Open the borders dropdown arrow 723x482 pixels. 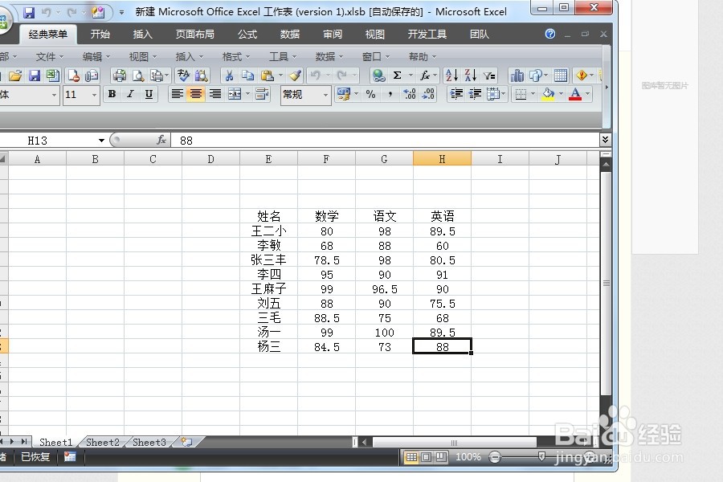pyautogui.click(x=533, y=94)
